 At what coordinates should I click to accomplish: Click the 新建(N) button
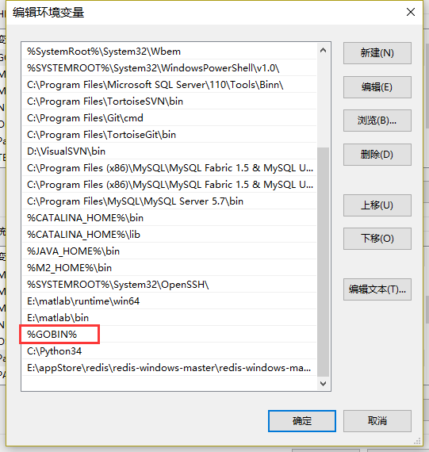tap(377, 53)
